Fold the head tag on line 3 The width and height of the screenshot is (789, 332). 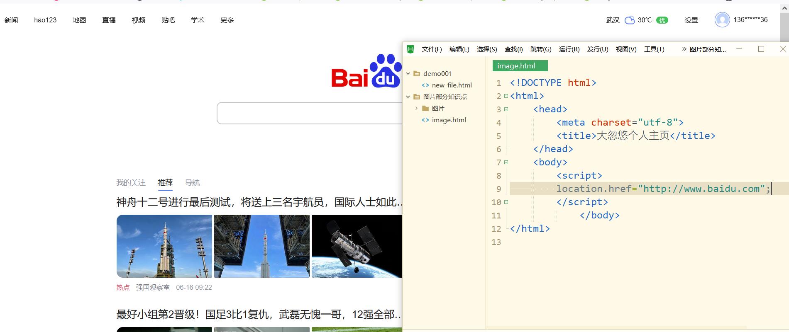point(506,109)
